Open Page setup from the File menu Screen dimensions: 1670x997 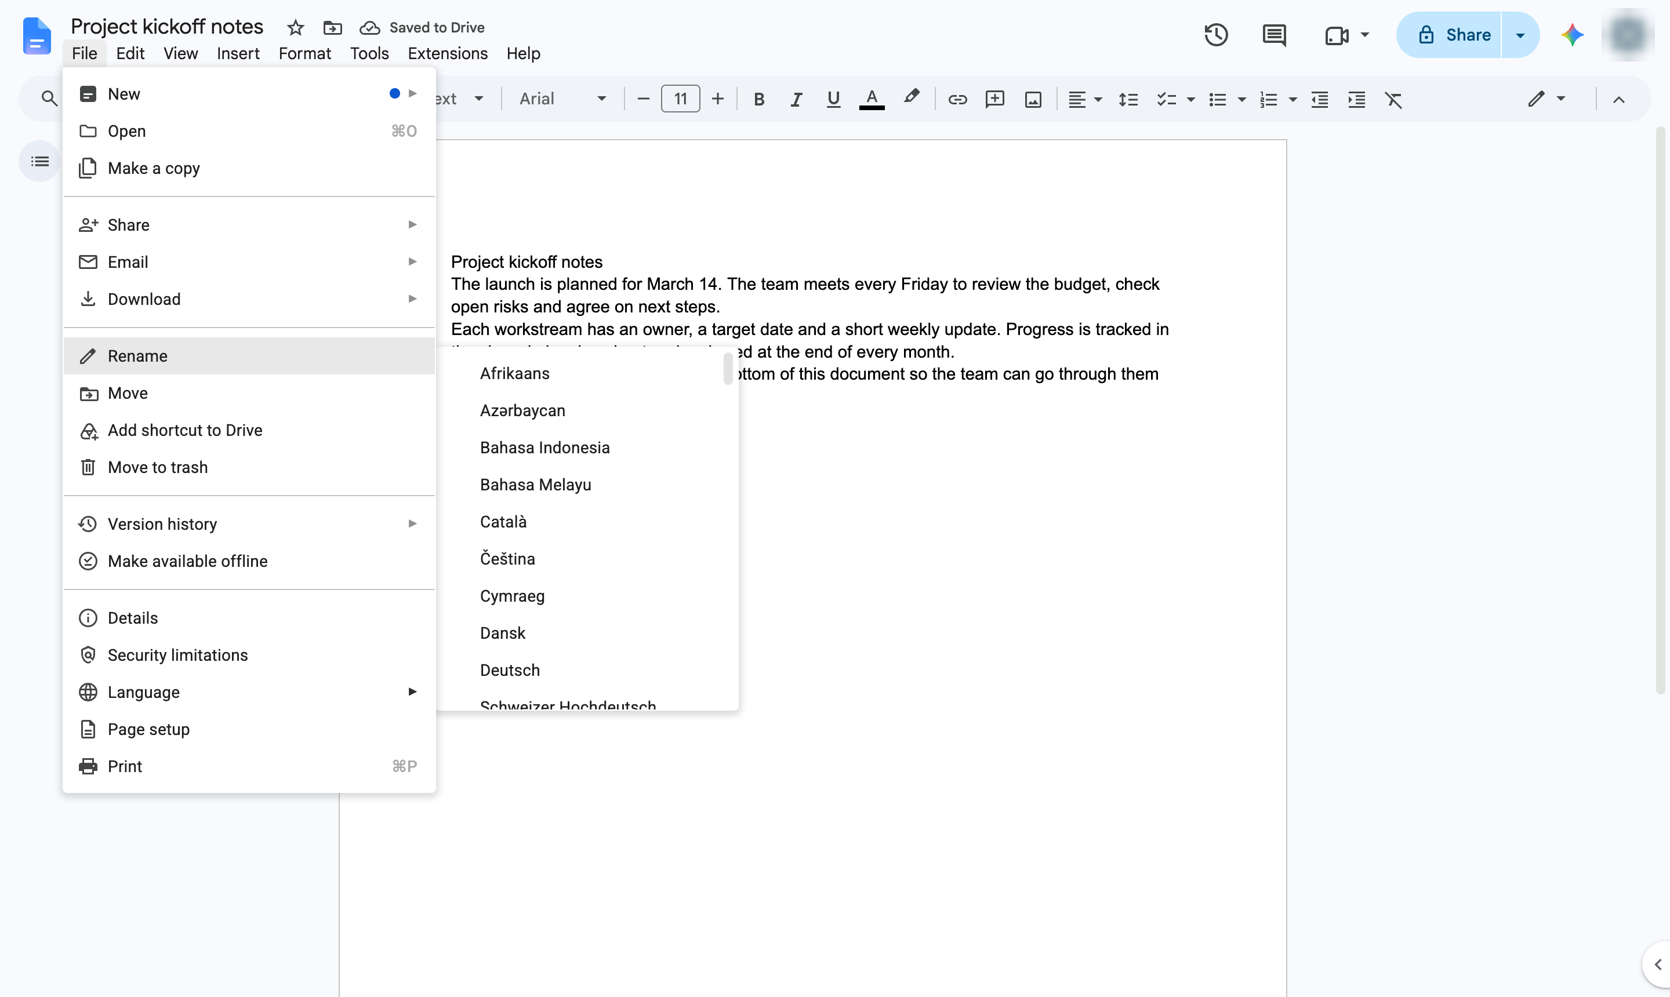(249, 729)
